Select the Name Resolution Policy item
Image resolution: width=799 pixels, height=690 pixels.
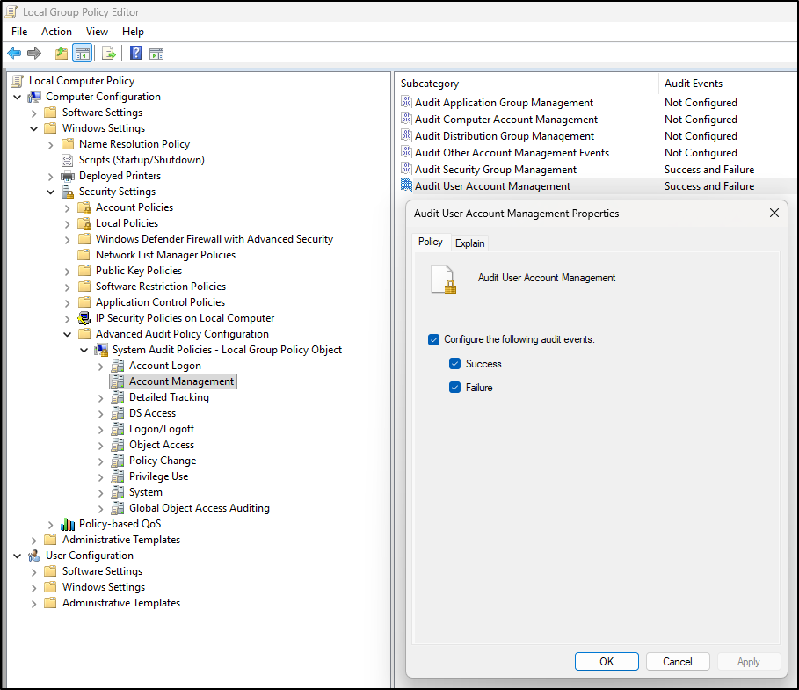(134, 144)
